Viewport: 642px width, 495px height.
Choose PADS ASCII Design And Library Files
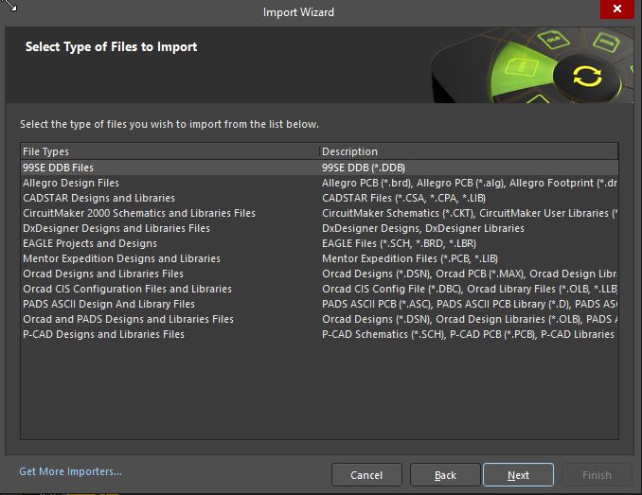[319, 304]
